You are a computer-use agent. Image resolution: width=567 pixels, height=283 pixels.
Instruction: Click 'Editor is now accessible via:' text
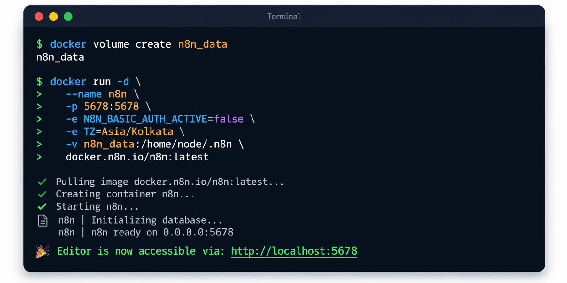(x=141, y=251)
